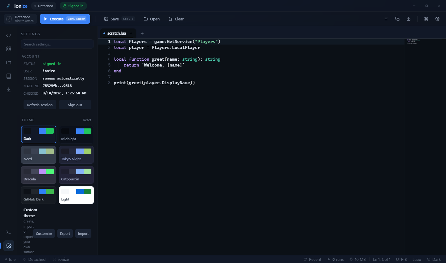Click the copy icon in toolbar
The image size is (446, 263).
tap(397, 19)
